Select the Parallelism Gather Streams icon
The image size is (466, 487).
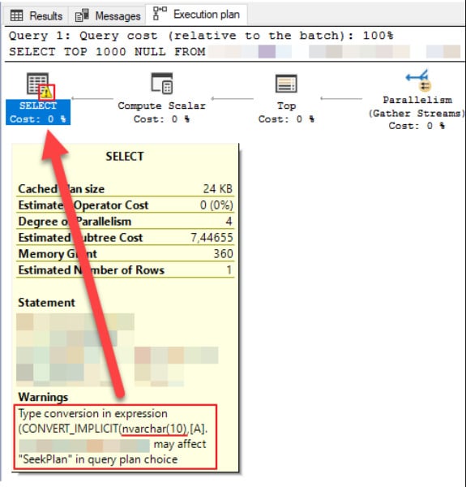pos(419,80)
